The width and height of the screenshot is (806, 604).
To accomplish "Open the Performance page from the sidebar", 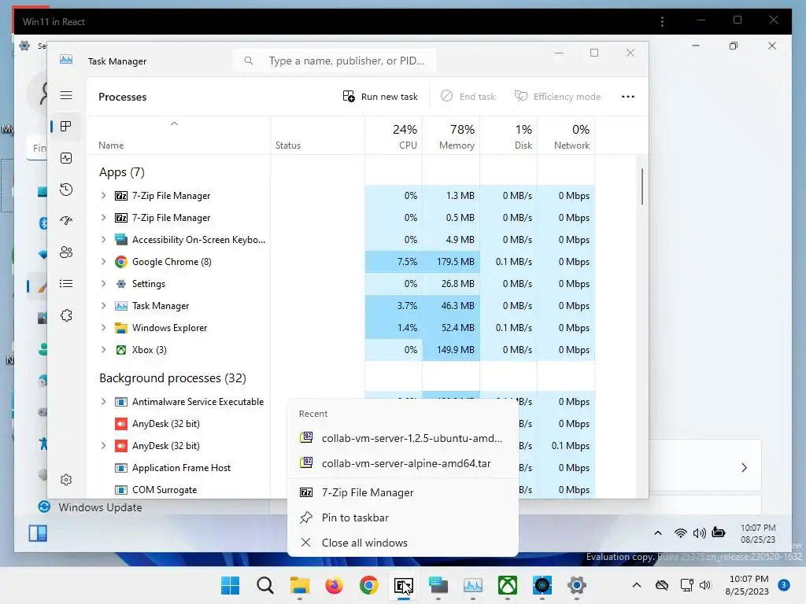I will [66, 158].
